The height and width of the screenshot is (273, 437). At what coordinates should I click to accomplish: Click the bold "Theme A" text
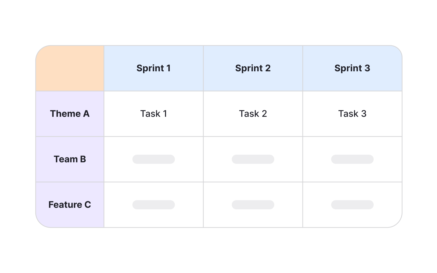pyautogui.click(x=70, y=114)
